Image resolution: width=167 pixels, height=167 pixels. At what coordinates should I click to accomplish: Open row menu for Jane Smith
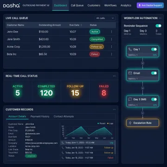point(111,39)
